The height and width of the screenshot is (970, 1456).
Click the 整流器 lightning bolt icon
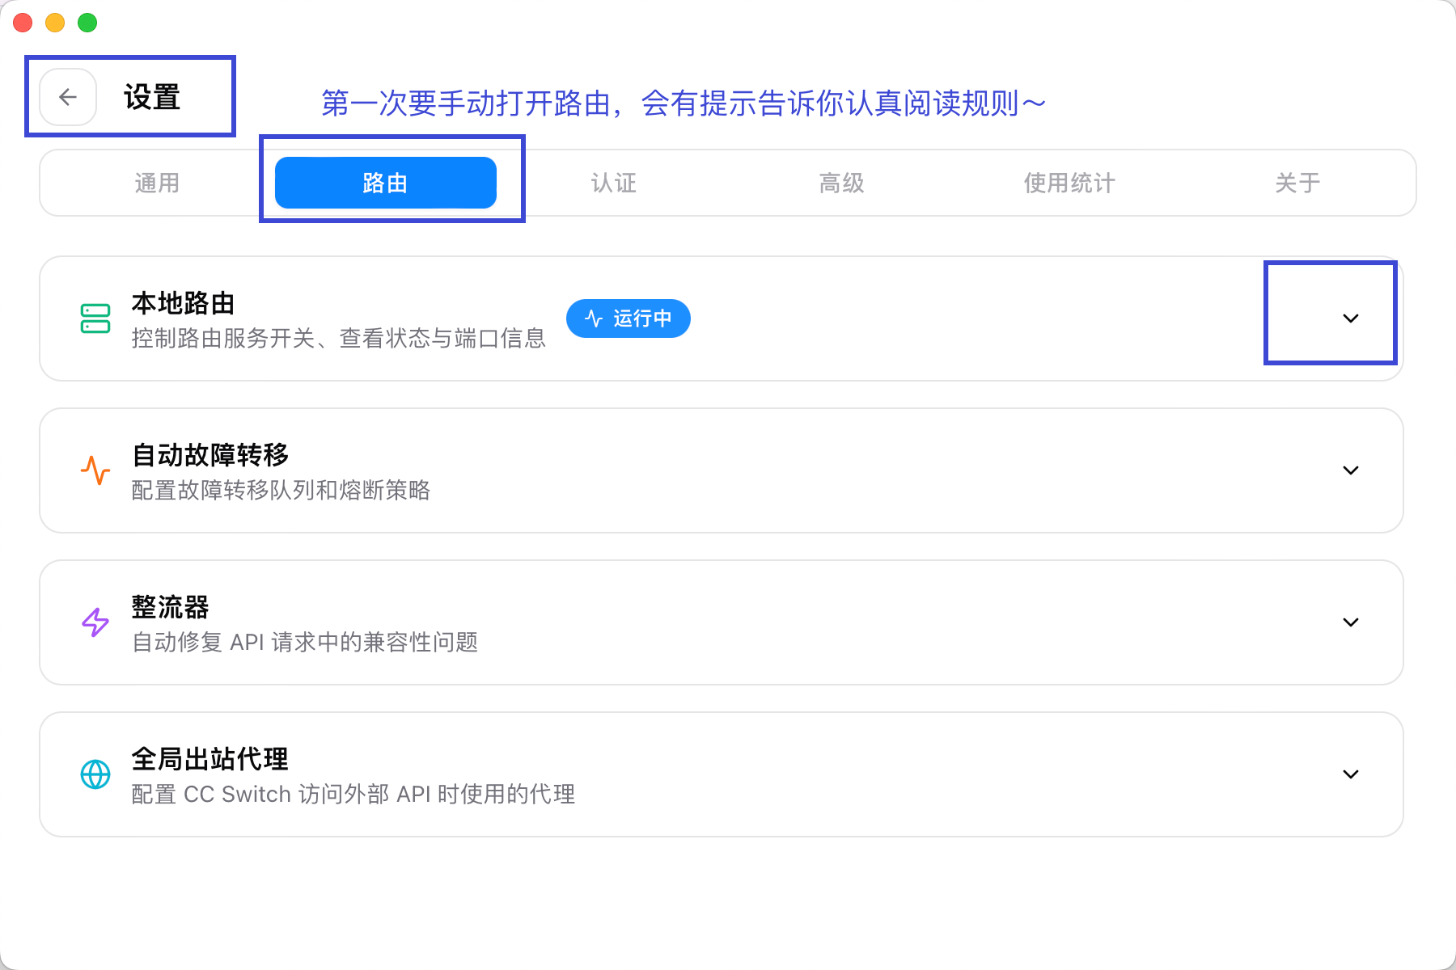point(95,622)
